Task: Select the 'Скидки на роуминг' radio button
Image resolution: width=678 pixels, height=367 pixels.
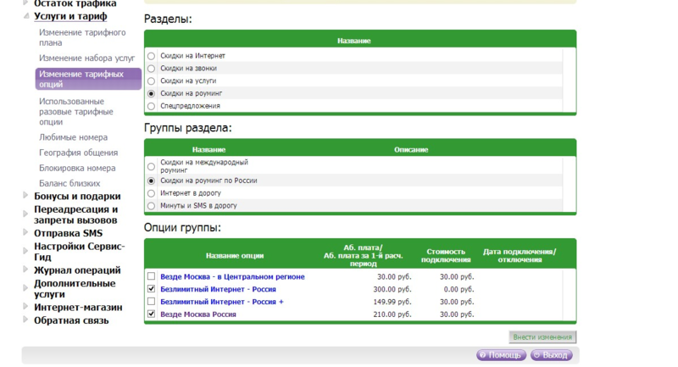Action: click(x=151, y=94)
